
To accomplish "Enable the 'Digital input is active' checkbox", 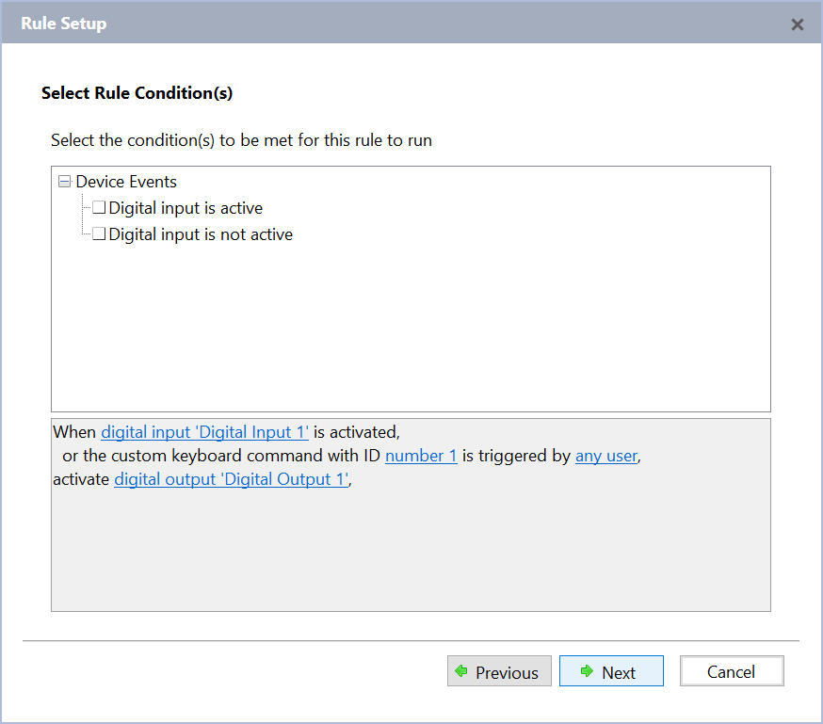I will click(99, 208).
